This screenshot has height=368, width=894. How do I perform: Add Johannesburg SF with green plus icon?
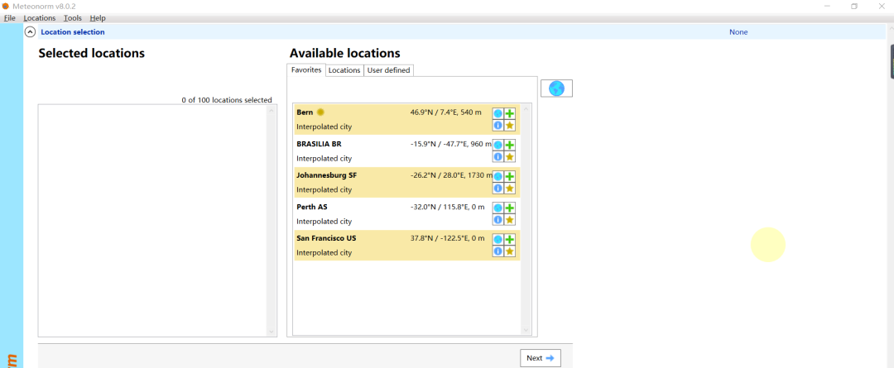coord(510,176)
